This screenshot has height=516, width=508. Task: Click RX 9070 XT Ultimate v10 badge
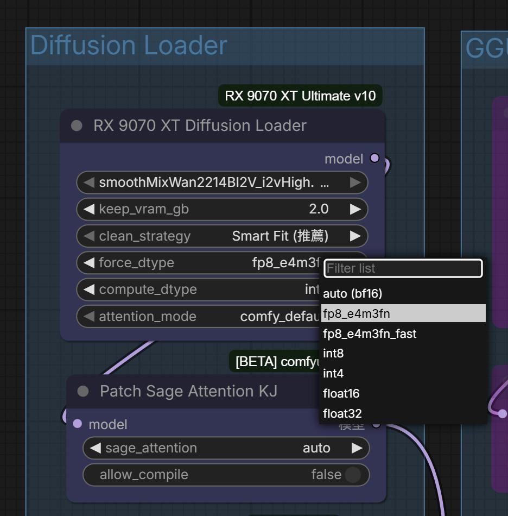300,96
